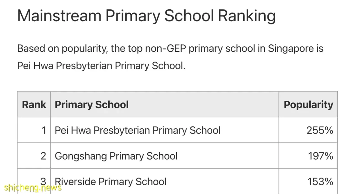Click the word Singapore in paragraph
348x194 pixels.
pos(291,49)
